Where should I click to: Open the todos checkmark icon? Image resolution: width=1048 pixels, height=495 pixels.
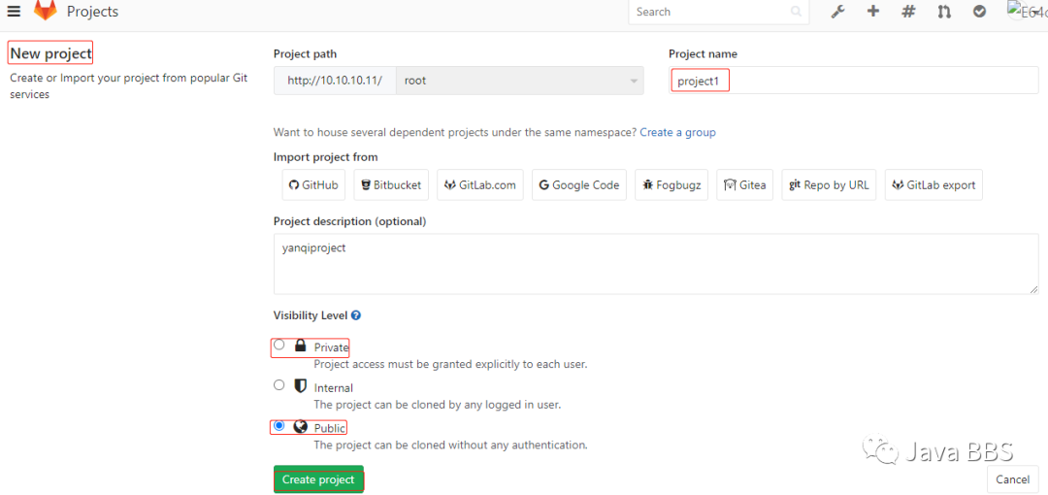[x=980, y=12]
